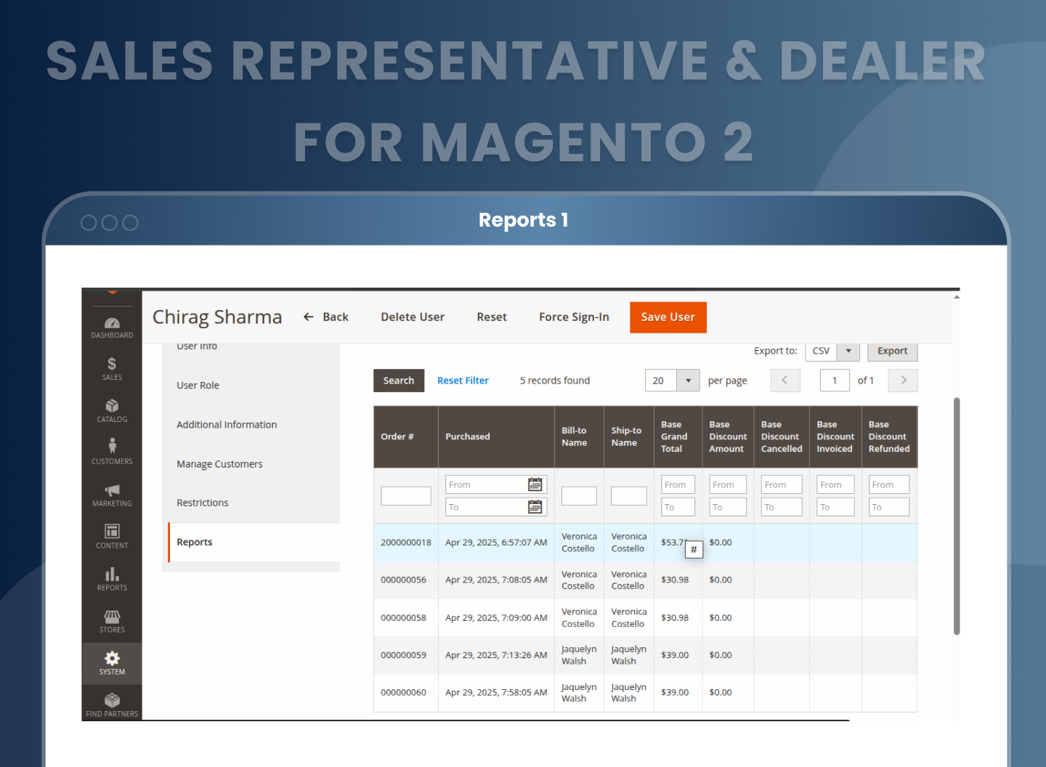This screenshot has width=1046, height=767.
Task: Expand the CSV export format dropdown
Action: (x=848, y=351)
